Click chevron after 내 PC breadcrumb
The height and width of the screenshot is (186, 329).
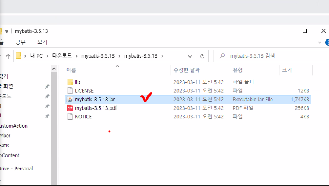47,56
